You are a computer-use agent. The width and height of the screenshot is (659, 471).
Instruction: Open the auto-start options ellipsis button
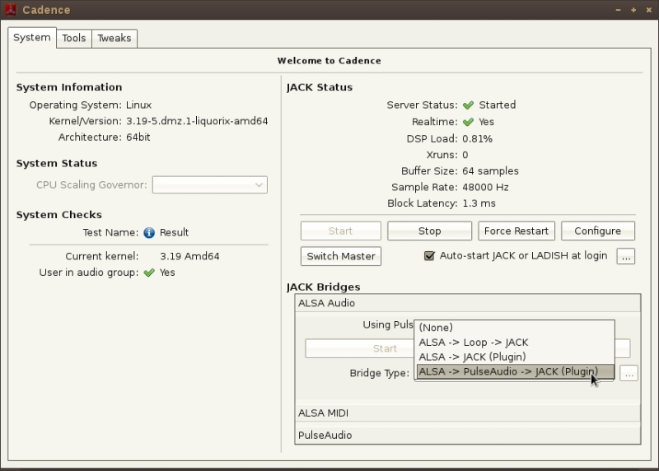[x=625, y=256]
